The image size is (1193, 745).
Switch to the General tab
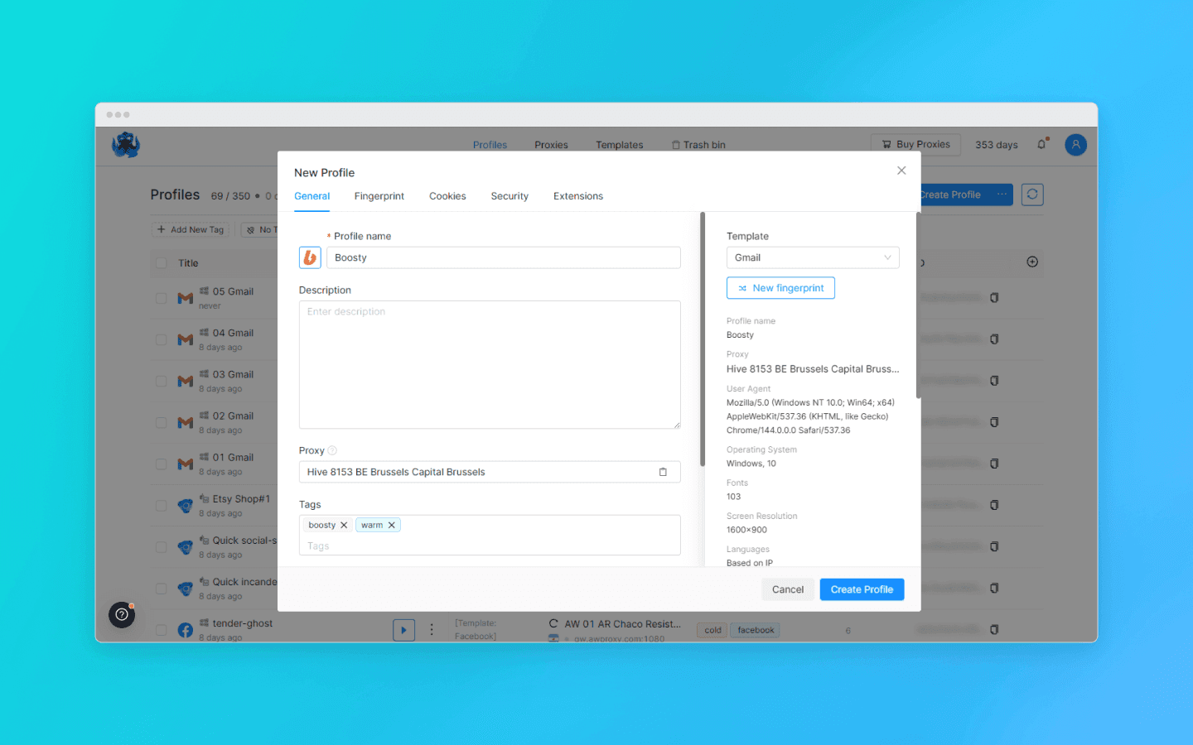click(312, 196)
